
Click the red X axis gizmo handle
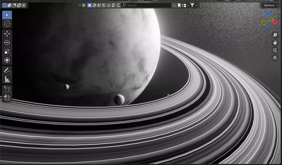[x=275, y=22]
